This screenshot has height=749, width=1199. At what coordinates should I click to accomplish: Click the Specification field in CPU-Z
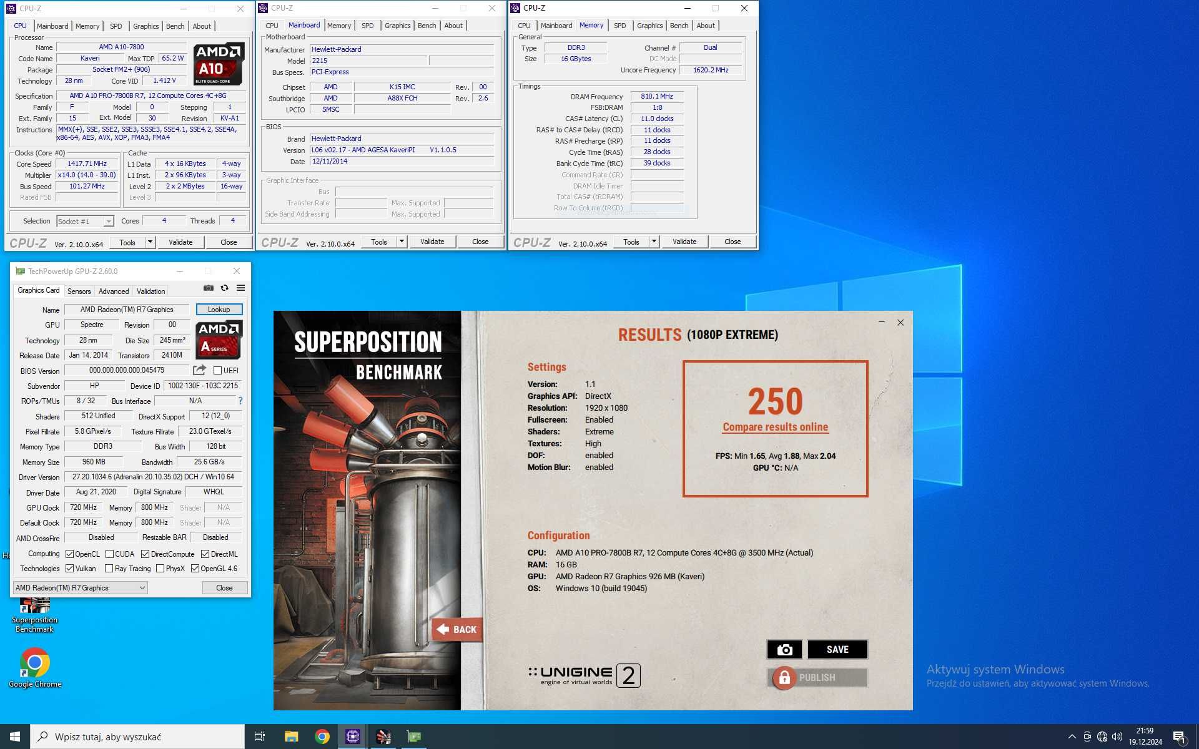152,96
